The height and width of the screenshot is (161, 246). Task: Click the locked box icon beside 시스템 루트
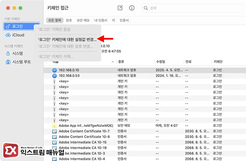8,62
